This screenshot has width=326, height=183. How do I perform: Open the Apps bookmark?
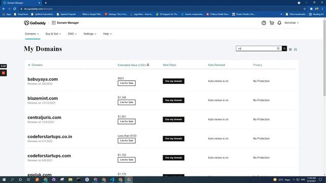[x=7, y=14]
